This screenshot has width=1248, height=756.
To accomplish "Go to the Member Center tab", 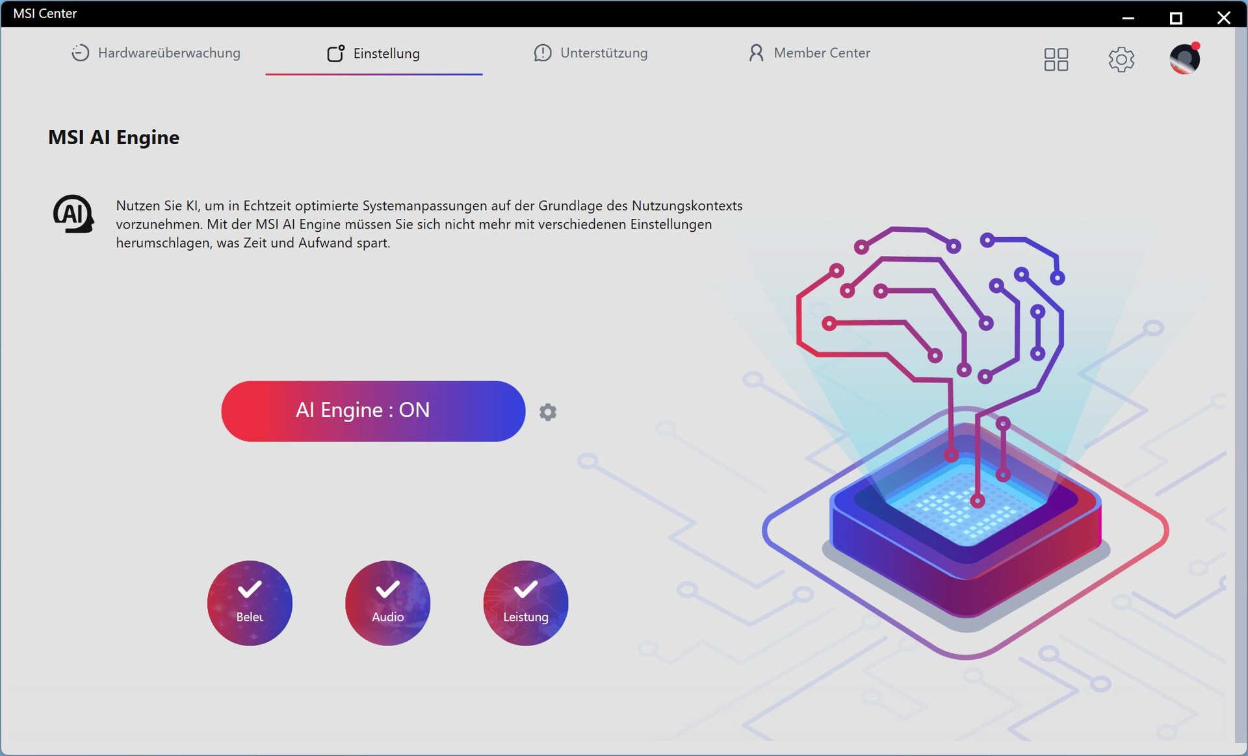I will tap(822, 53).
